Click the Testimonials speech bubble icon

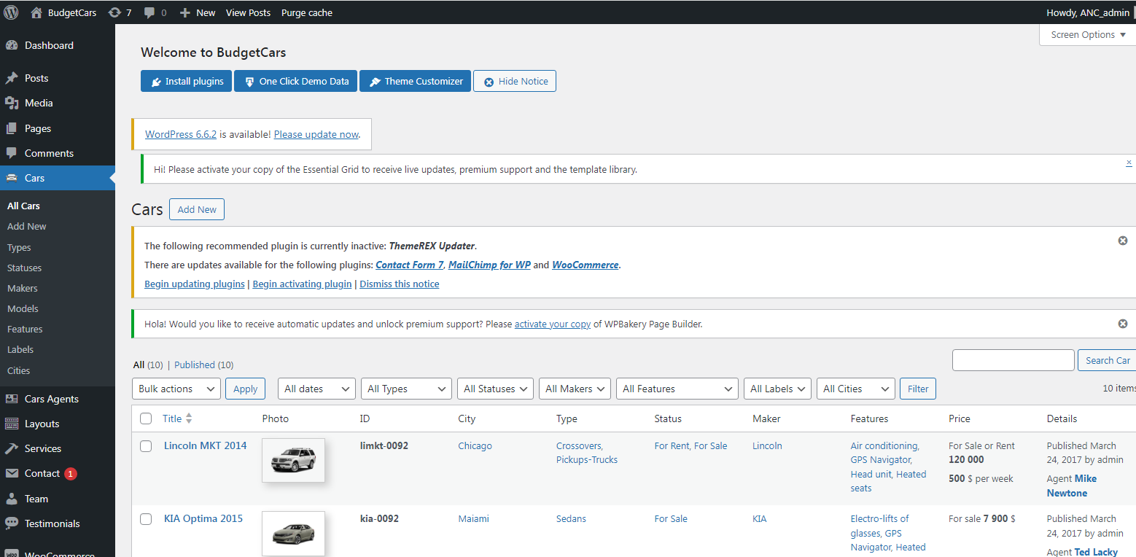coord(12,523)
